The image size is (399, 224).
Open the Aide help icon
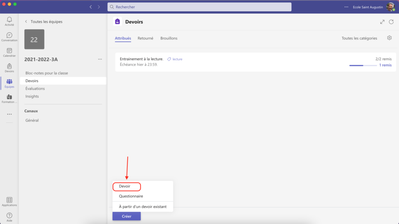click(x=9, y=217)
